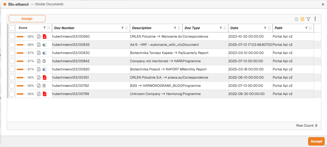Select cell 'ORLEN Poludnie S.A. → prawa aut'
The height and width of the screenshot is (147, 327).
point(156,77)
